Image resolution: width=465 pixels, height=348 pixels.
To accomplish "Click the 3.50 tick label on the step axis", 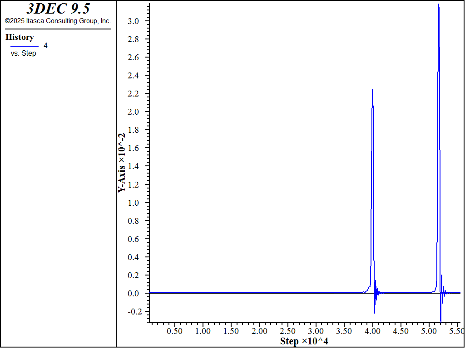I will pyautogui.click(x=345, y=330).
